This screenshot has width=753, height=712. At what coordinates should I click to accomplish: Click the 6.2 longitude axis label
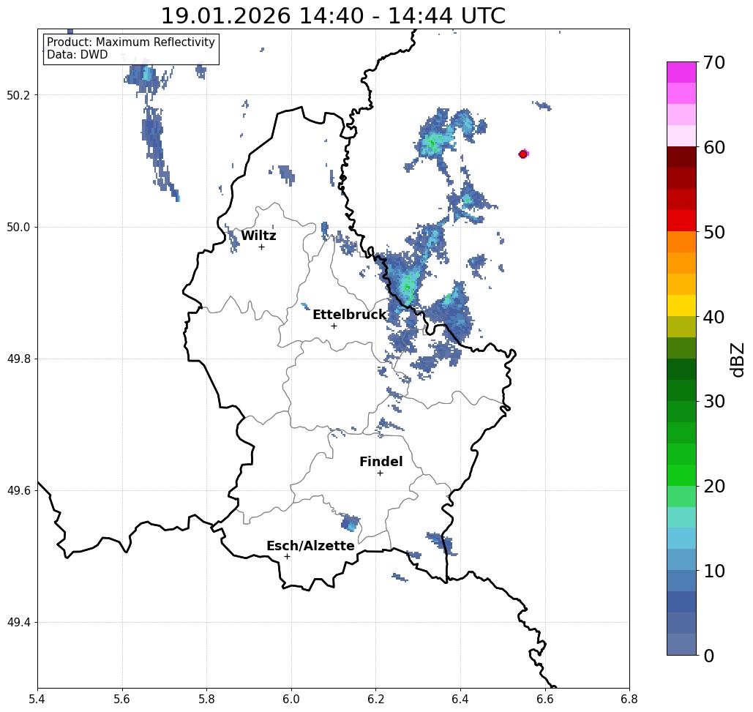click(x=375, y=699)
